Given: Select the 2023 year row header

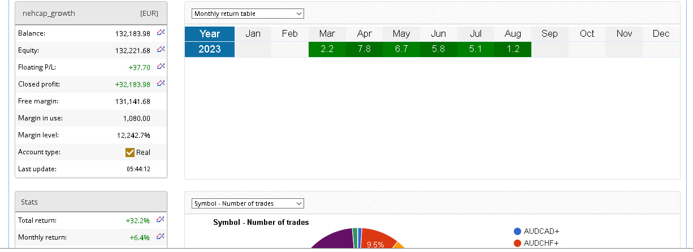Looking at the screenshot, I should [210, 49].
